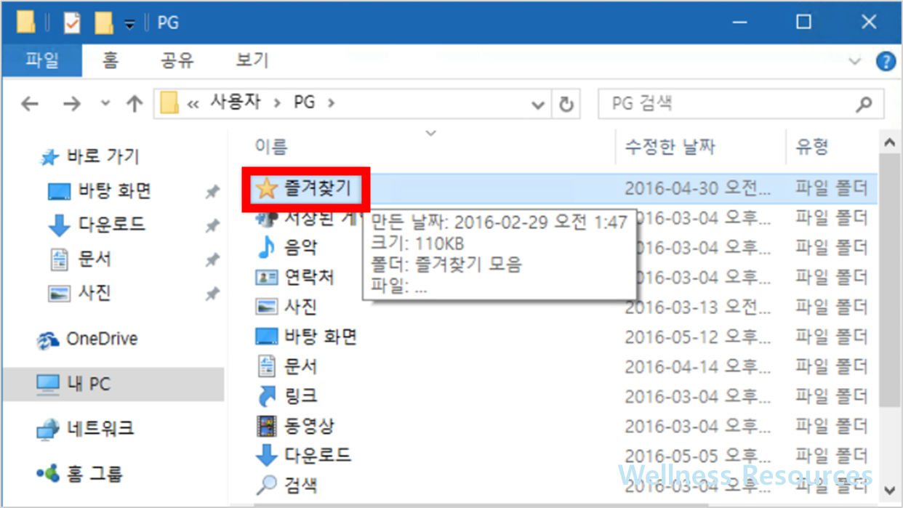Sort by the 이름 column header
Screen dimensions: 903x508
tap(271, 147)
